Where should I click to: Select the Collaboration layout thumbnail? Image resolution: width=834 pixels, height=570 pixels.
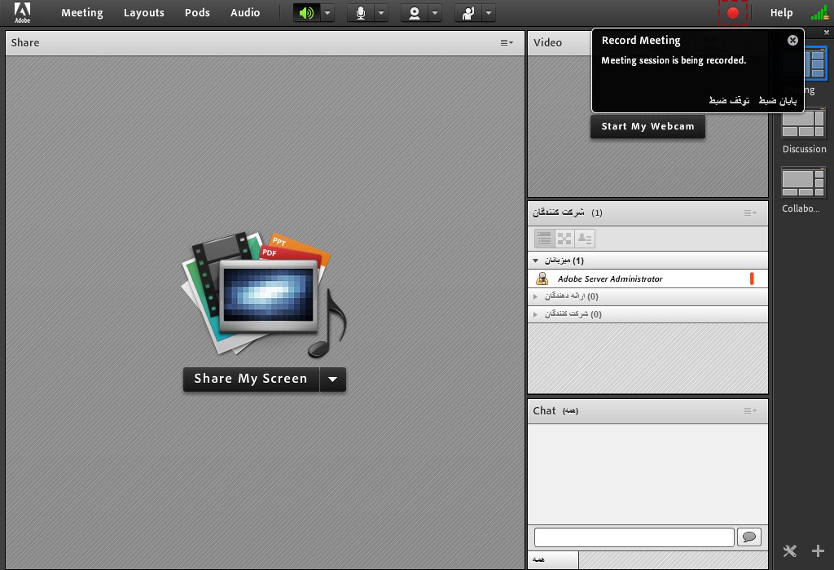click(803, 182)
